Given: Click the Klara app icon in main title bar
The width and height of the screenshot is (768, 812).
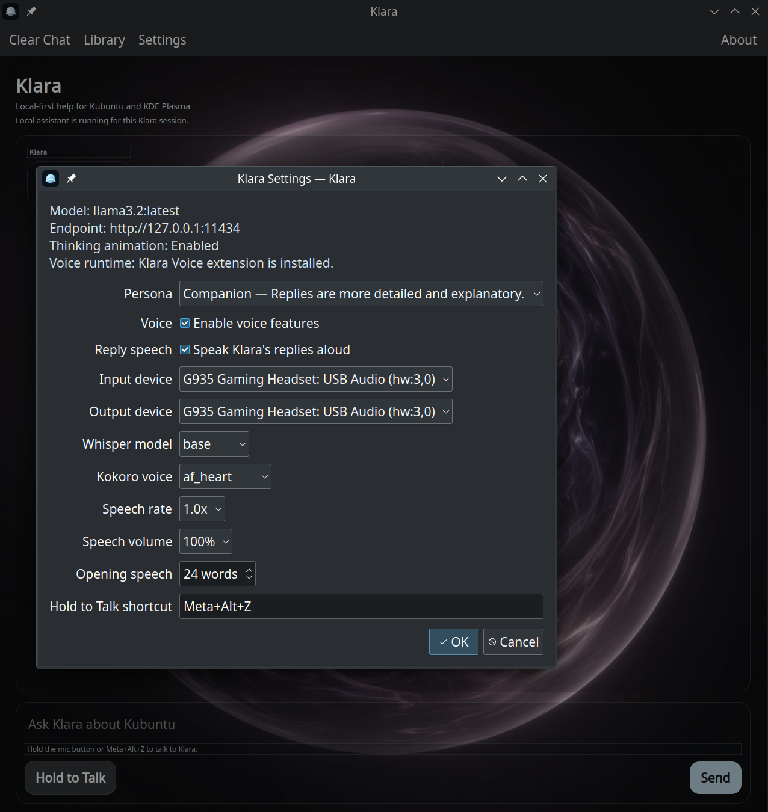Looking at the screenshot, I should point(11,11).
